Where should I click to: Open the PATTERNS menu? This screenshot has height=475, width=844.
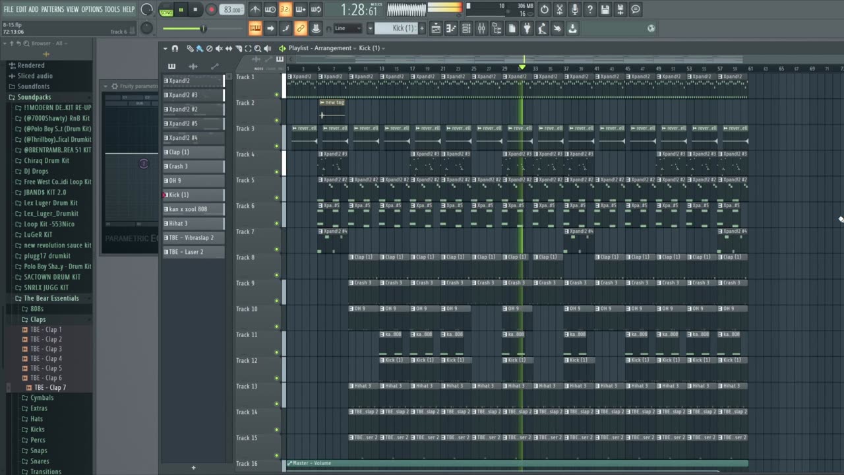click(52, 9)
